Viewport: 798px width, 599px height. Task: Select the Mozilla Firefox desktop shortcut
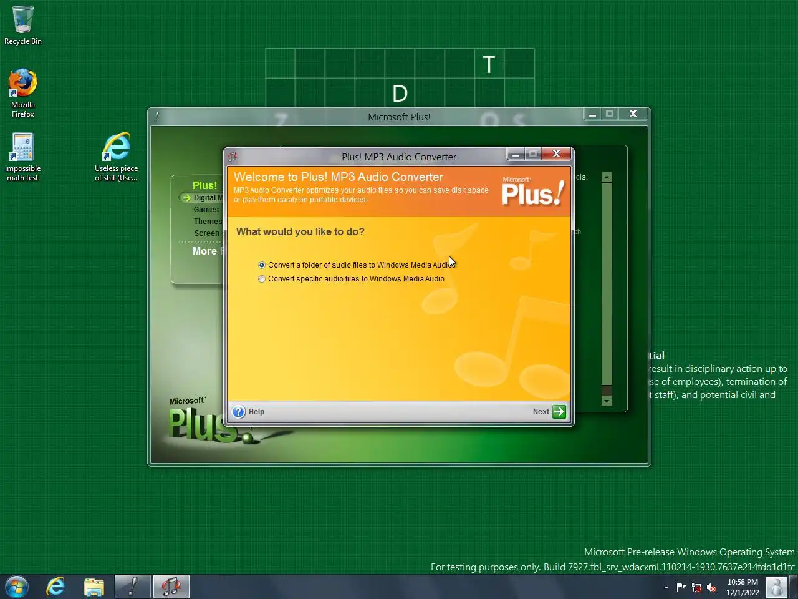point(23,92)
